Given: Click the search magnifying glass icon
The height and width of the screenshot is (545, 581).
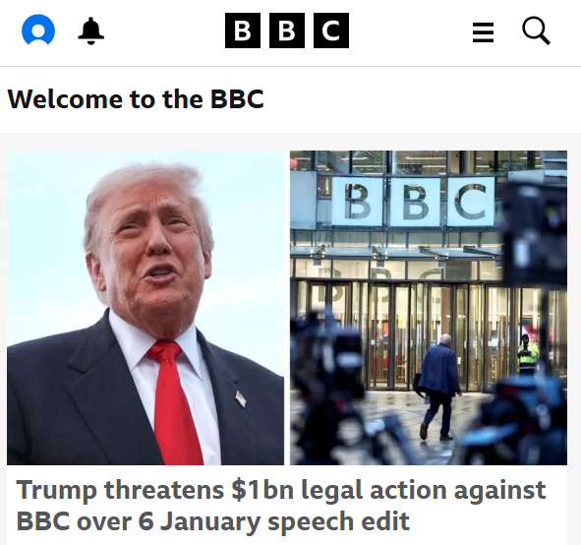Looking at the screenshot, I should tap(536, 30).
